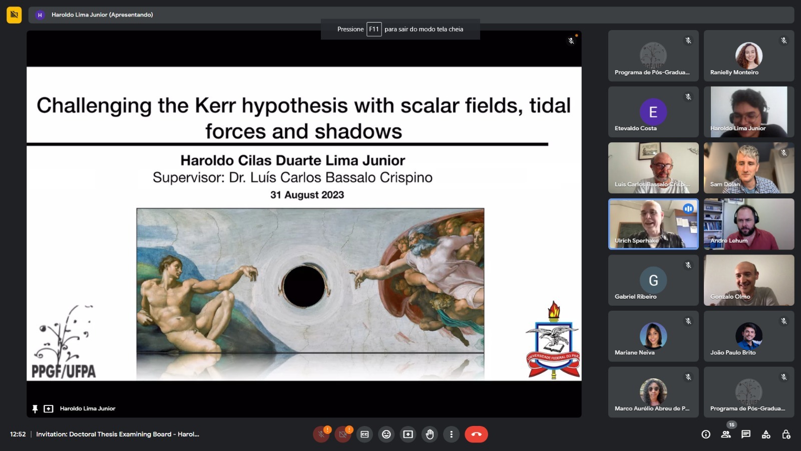The height and width of the screenshot is (451, 801).
Task: Open activities shapes icon
Action: (766, 434)
